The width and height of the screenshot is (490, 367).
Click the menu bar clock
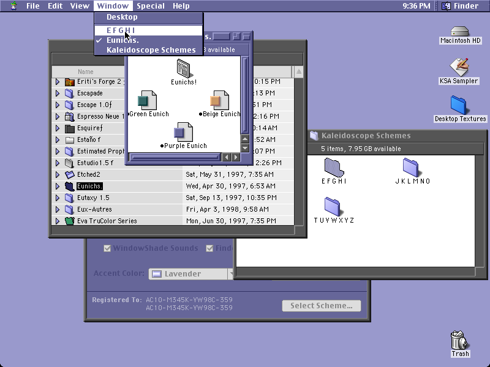[417, 6]
